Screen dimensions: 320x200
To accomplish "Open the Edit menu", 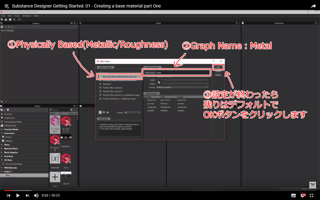I will pyautogui.click(x=10, y=16).
